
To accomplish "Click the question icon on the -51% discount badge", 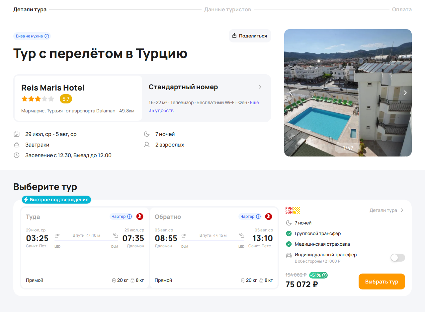I will pos(324,275).
